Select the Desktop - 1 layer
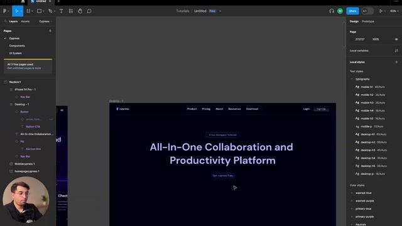Viewport: 402px width, 226px height. click(22, 104)
